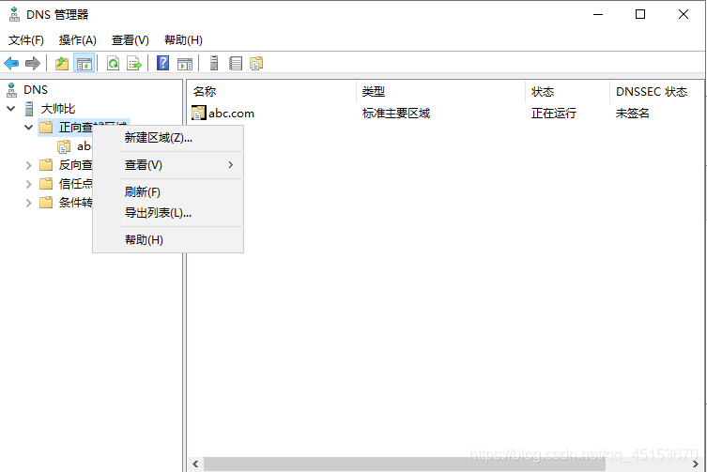The width and height of the screenshot is (707, 472).
Task: Click the DNS root node icon in tree
Action: (11, 90)
